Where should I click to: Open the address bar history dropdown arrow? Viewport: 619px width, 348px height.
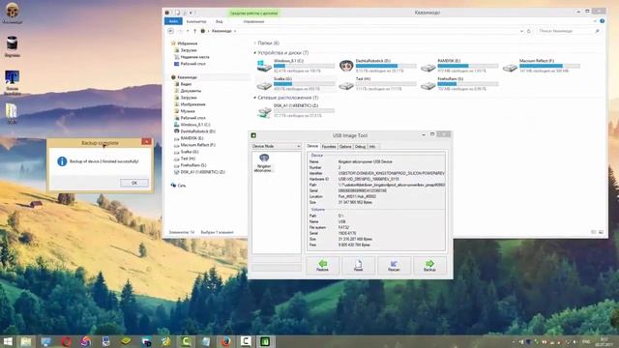click(x=521, y=31)
